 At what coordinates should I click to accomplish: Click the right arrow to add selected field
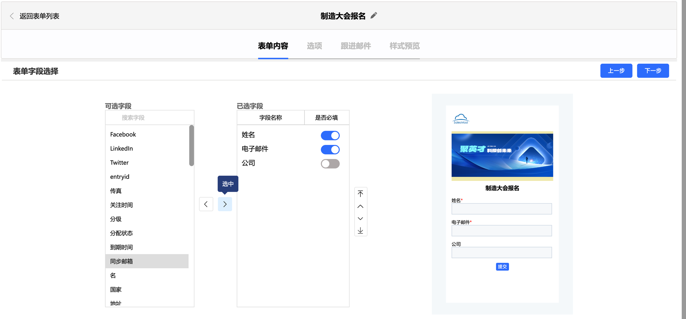tap(225, 204)
